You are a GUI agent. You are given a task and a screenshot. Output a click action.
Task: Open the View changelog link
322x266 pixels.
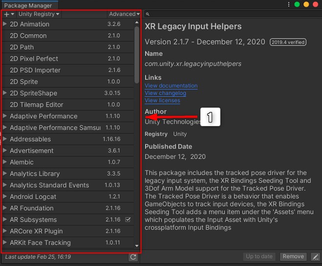(x=165, y=93)
